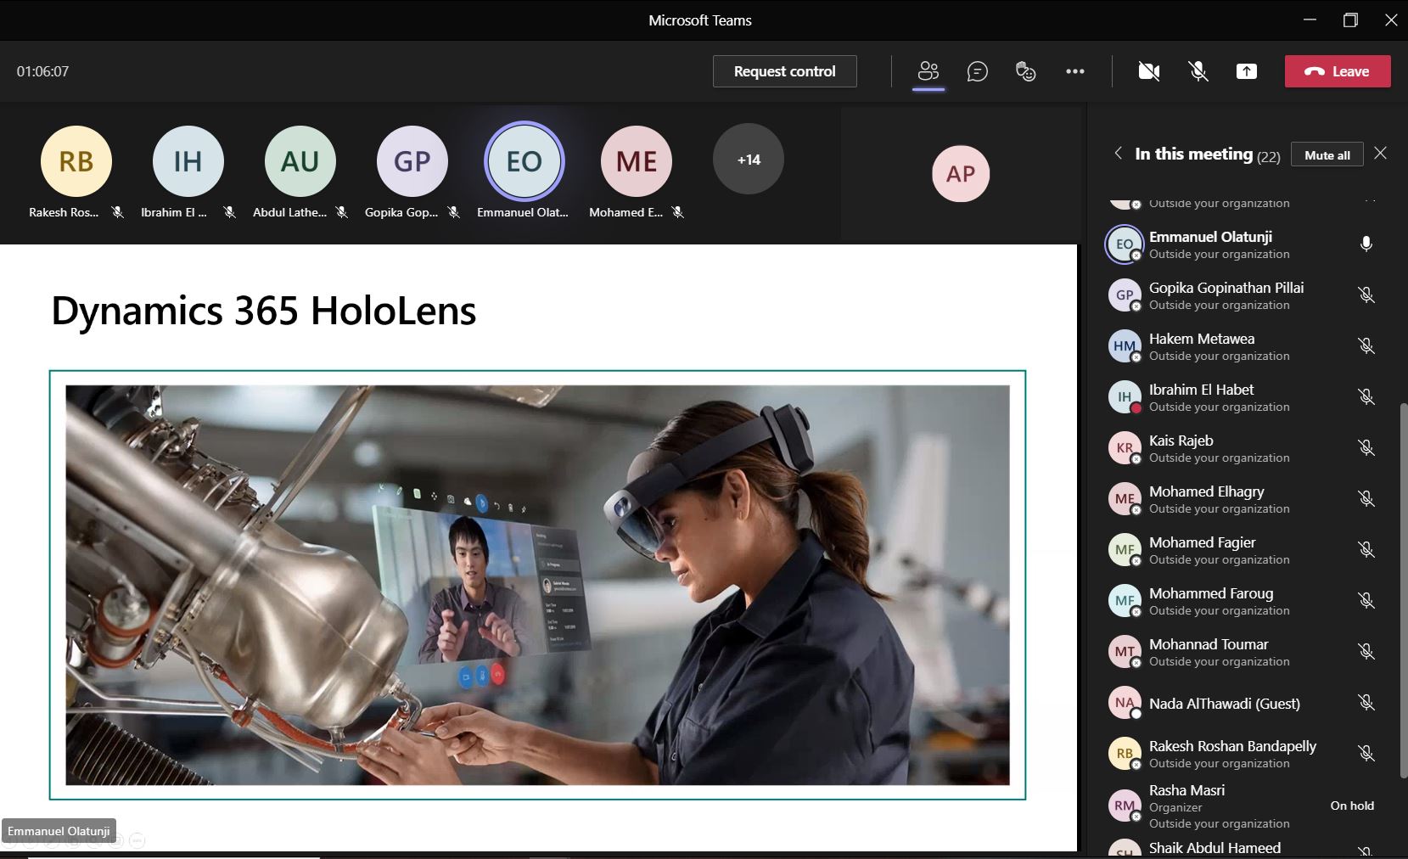The image size is (1408, 859).
Task: Select Gopika Gopinathan Pillai in participants list
Action: coord(1243,295)
